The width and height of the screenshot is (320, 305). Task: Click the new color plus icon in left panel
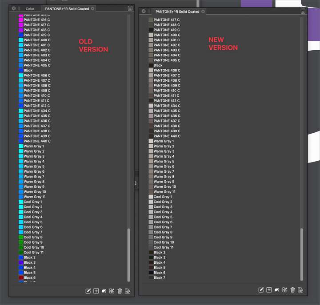point(96,291)
